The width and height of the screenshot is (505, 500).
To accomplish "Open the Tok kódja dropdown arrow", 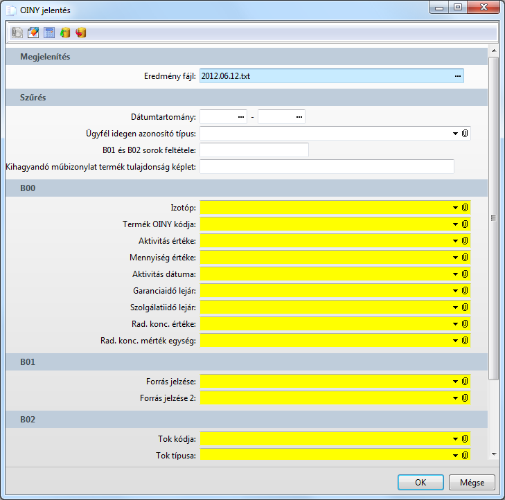I will click(x=455, y=438).
